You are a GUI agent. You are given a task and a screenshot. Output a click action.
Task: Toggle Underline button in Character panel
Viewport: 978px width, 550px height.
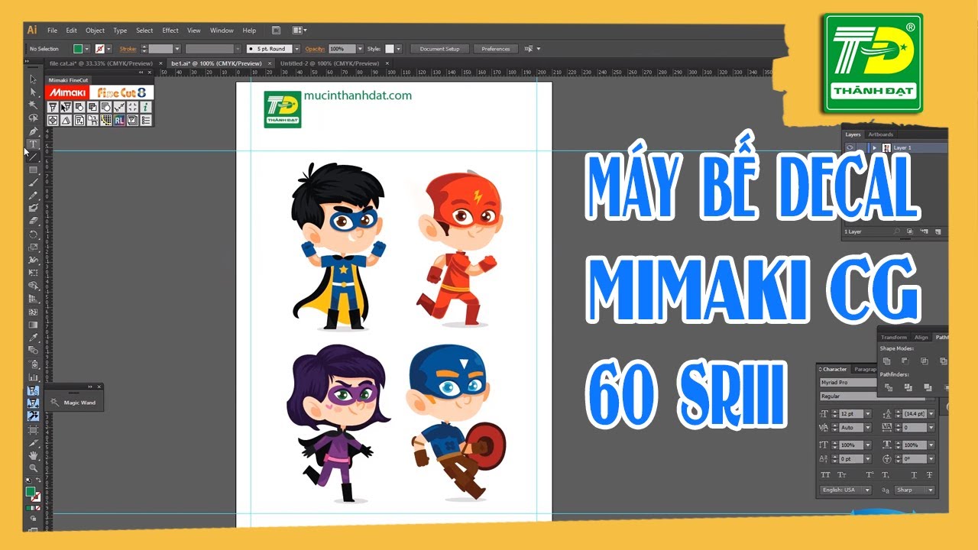tap(914, 474)
